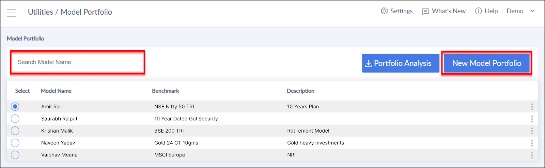The image size is (545, 168).
Task: Open three-dot menu for Saurabh Rajput
Action: point(532,119)
